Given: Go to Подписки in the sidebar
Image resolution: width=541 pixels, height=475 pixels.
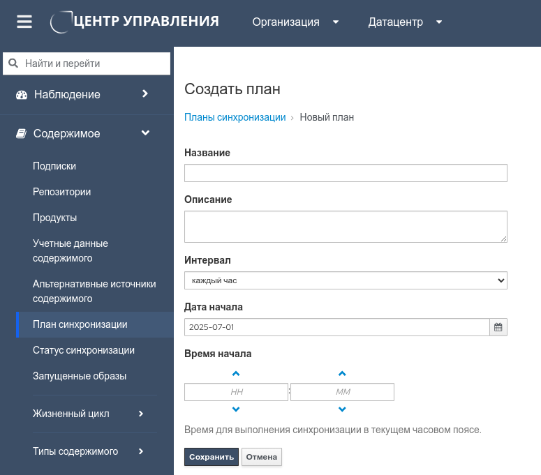Looking at the screenshot, I should [x=54, y=166].
